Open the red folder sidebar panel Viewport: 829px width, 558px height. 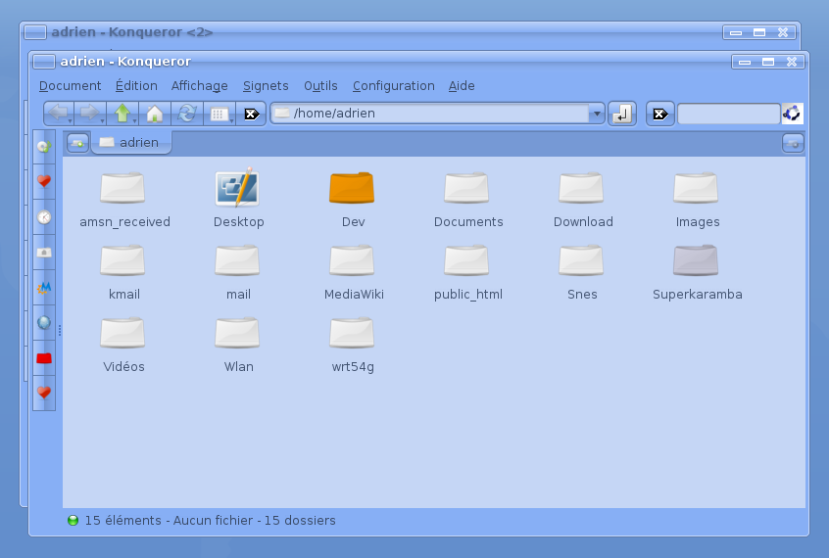click(44, 358)
